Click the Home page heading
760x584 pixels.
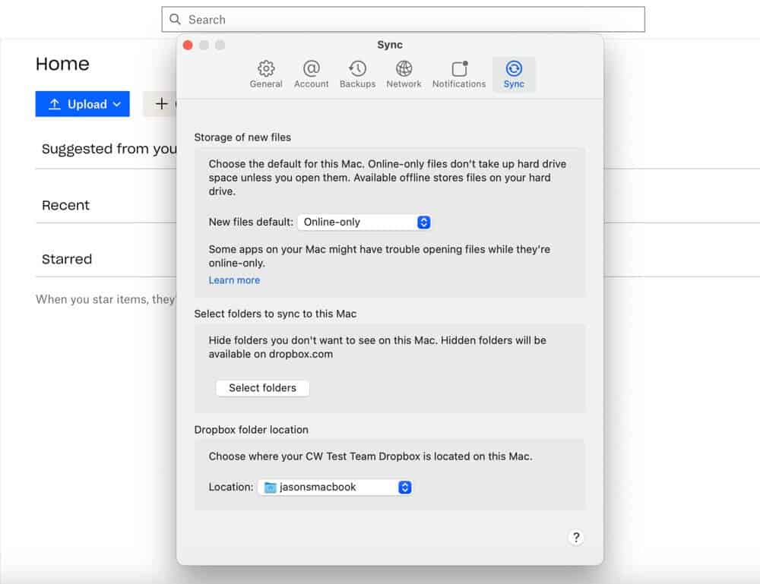point(62,64)
